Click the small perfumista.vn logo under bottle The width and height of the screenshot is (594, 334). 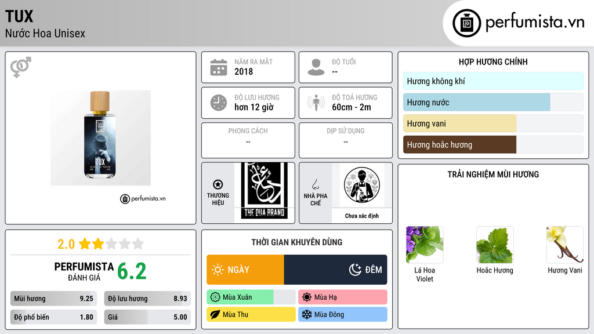tap(143, 198)
